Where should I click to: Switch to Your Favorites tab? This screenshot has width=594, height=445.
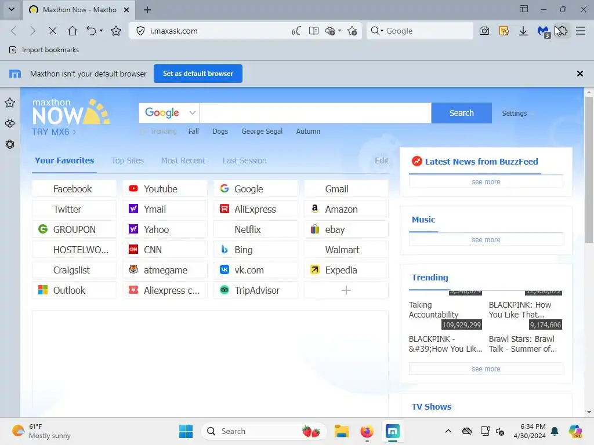click(64, 161)
